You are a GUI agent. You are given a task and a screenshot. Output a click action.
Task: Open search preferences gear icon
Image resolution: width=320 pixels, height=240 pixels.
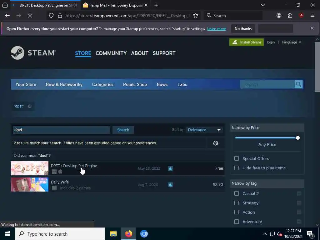tap(216, 143)
